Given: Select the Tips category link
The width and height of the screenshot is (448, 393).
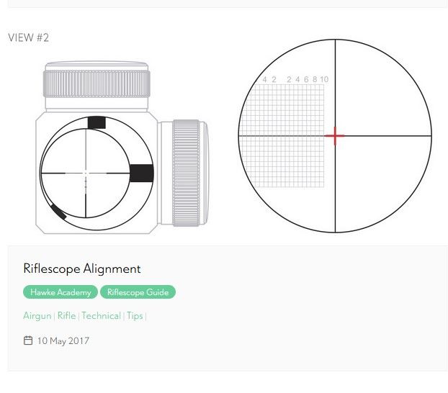Looking at the screenshot, I should coord(135,316).
